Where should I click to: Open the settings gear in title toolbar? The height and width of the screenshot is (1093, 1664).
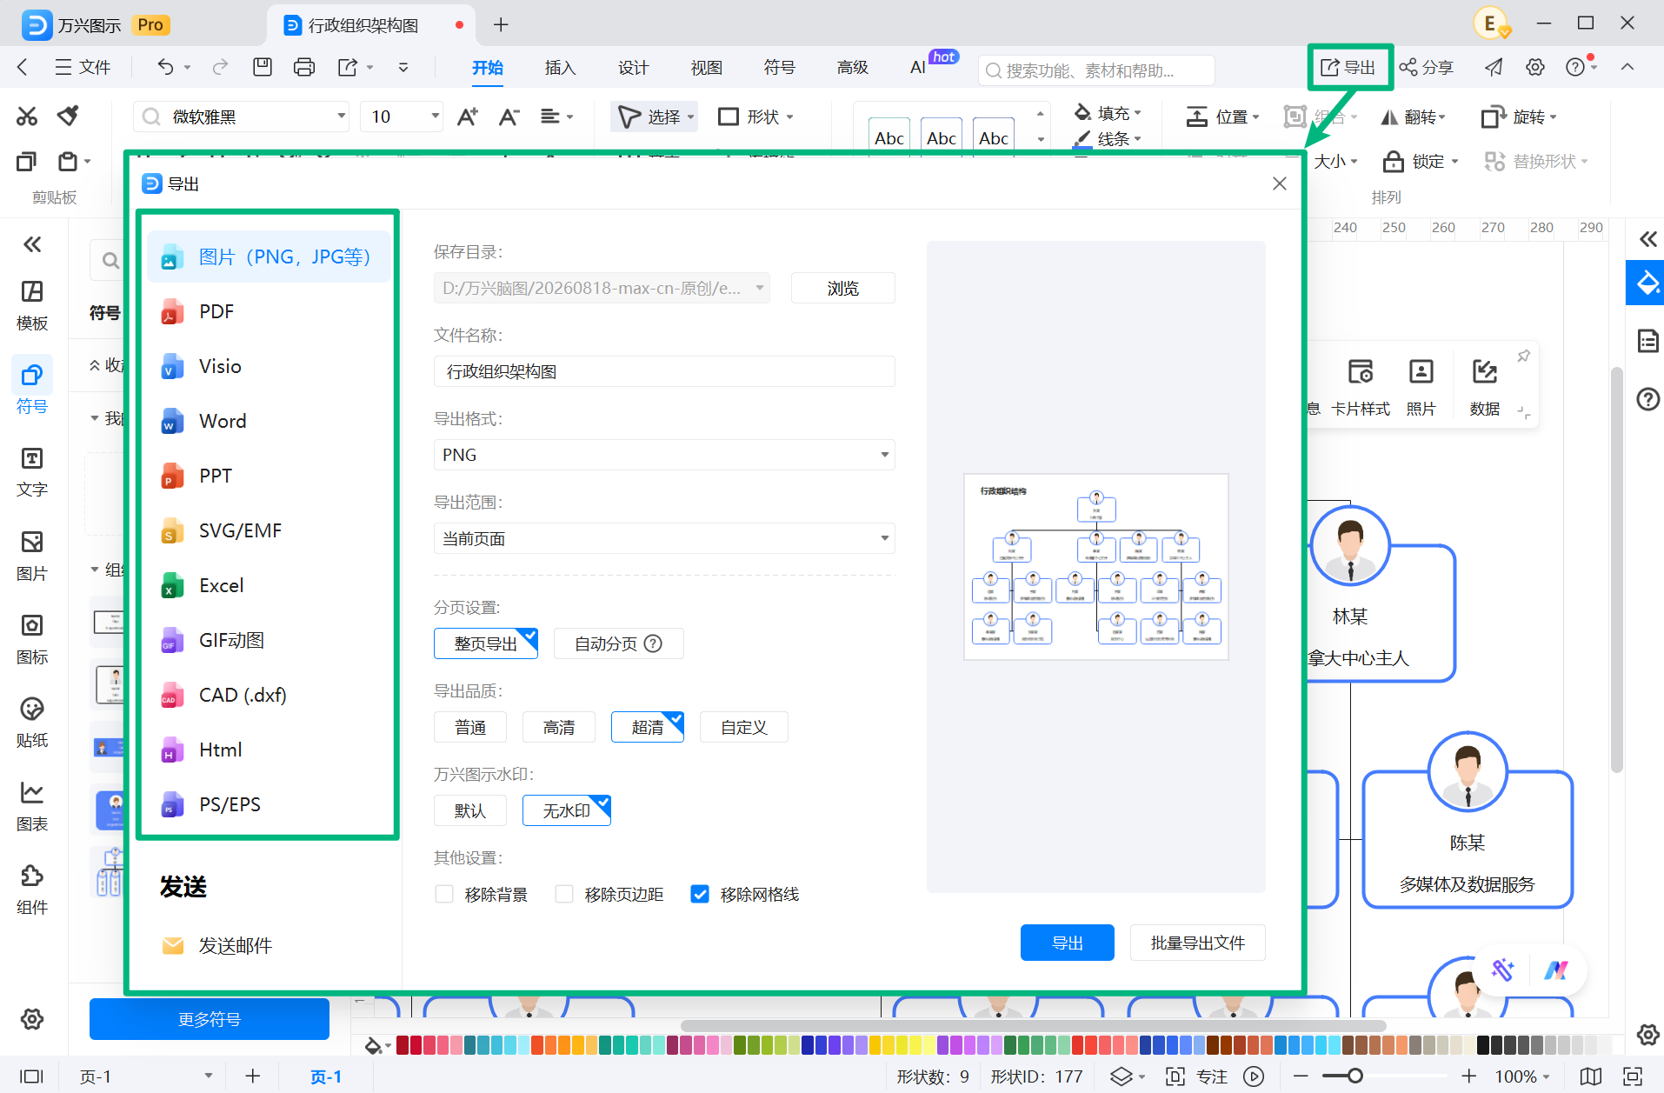[x=1535, y=67]
